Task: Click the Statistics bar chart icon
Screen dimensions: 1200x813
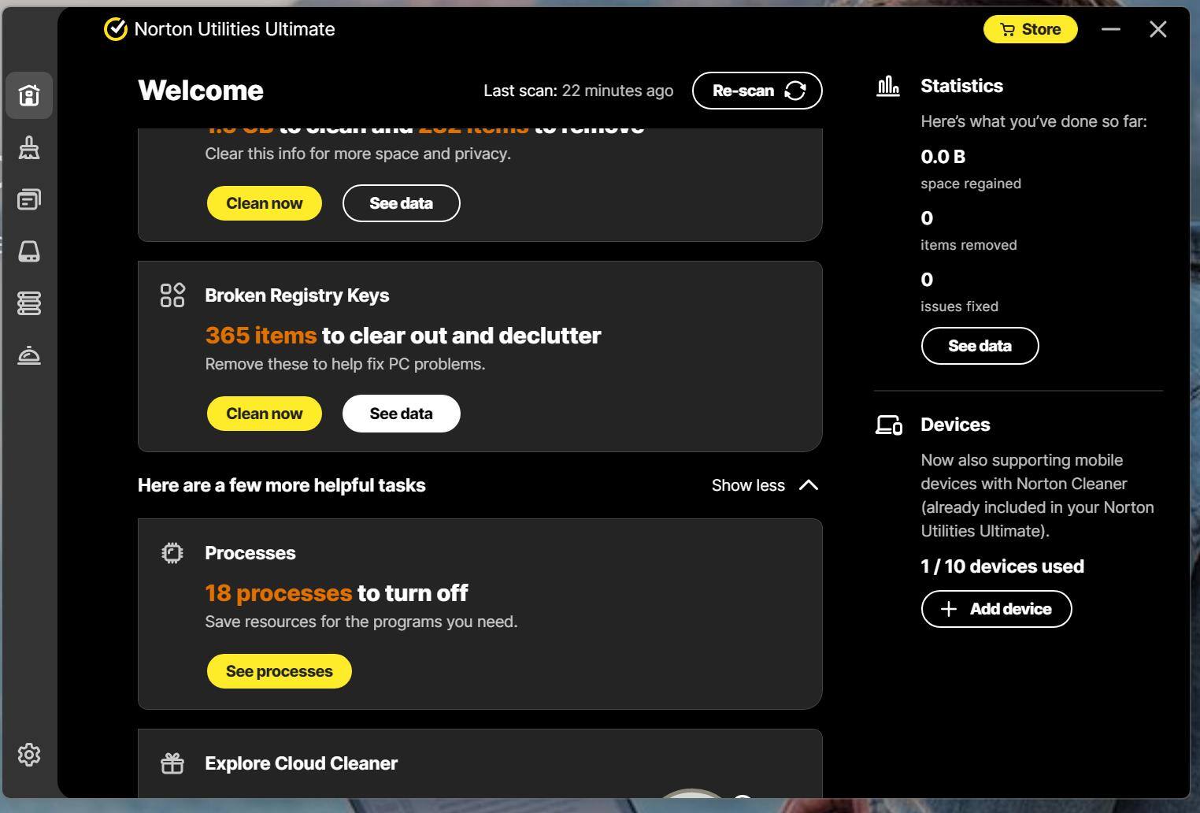Action: click(x=888, y=86)
